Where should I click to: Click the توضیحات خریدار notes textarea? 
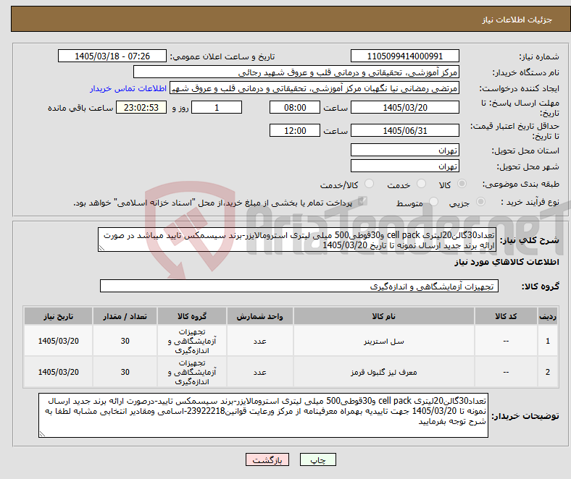[x=263, y=415]
